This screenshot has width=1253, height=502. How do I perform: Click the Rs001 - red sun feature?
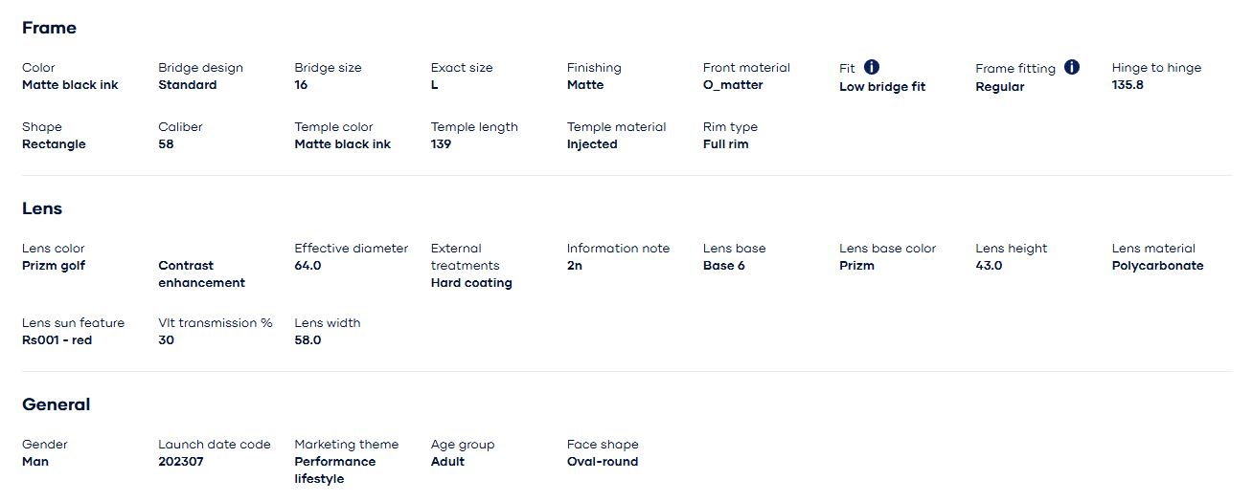pos(57,340)
